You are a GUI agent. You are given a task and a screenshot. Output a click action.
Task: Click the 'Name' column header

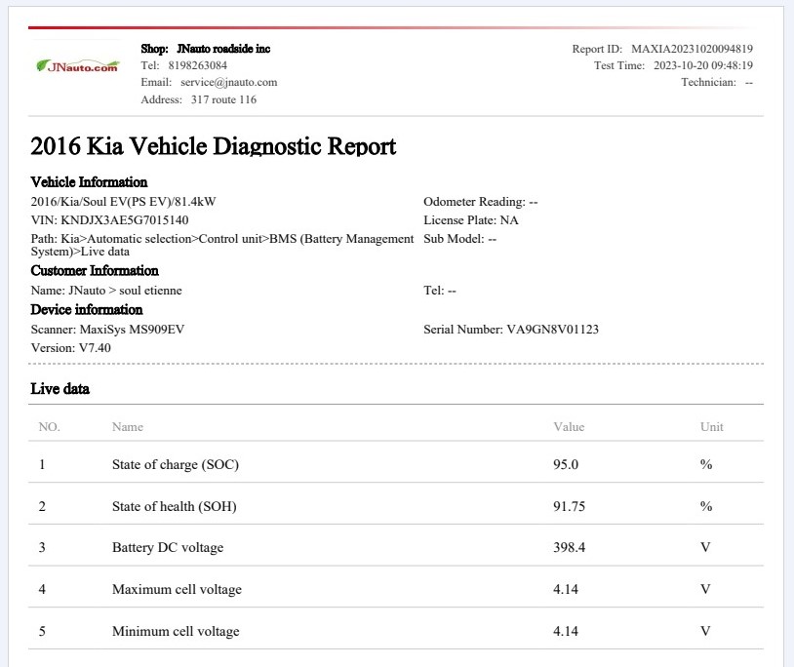pos(128,426)
